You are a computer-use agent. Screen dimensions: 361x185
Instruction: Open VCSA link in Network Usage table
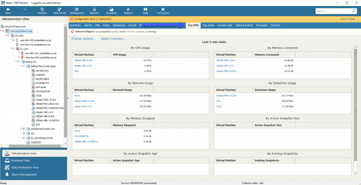[77, 95]
